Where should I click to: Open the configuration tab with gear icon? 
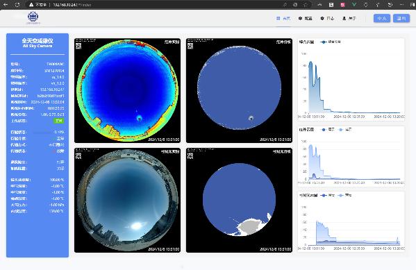(305, 18)
